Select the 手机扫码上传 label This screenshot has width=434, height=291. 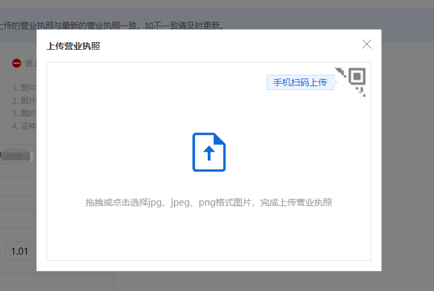coord(300,82)
